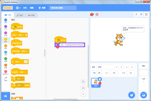Delete sprite 角色1 with the trash icon
The width and height of the screenshot is (151, 101).
click(x=100, y=79)
